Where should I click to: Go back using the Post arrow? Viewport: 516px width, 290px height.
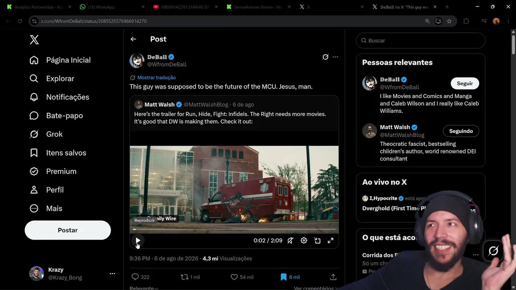pyautogui.click(x=133, y=39)
